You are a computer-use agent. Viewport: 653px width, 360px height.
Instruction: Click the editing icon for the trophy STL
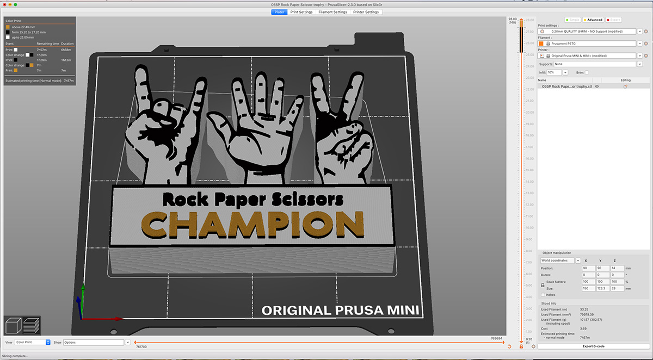625,86
